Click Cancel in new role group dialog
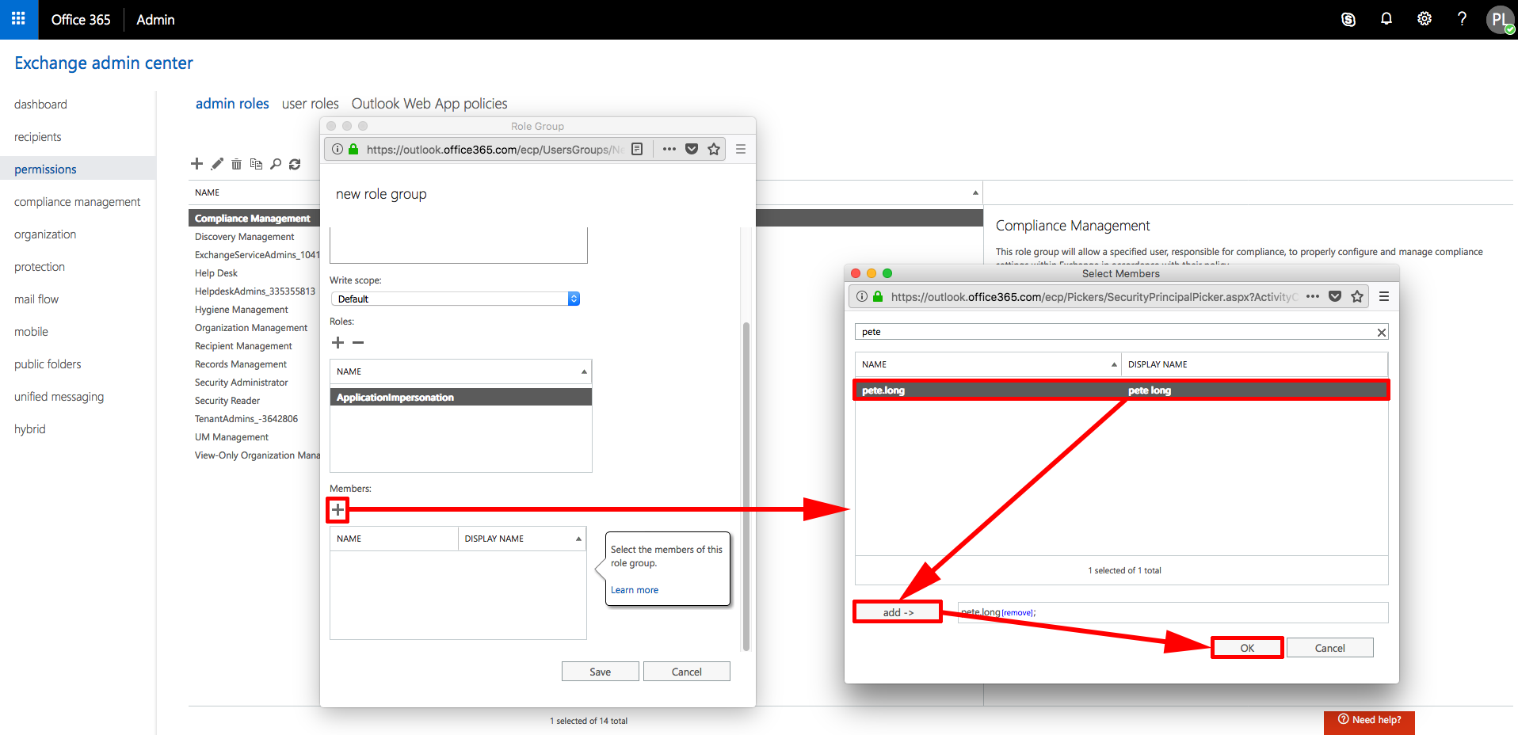 [686, 672]
